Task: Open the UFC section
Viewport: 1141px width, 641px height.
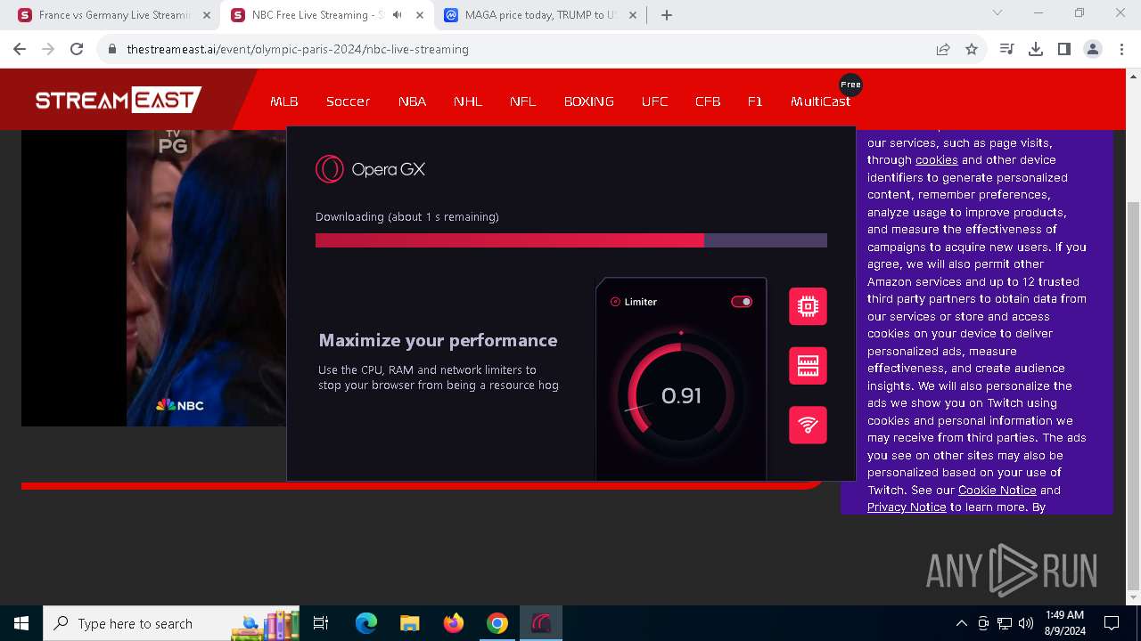Action: [654, 101]
